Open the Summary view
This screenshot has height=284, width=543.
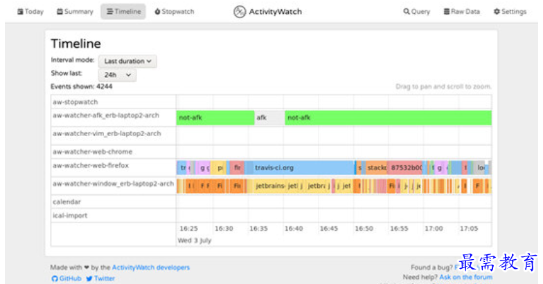pyautogui.click(x=75, y=12)
